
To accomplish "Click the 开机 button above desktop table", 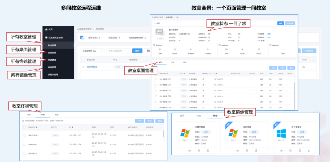I will tap(273, 68).
